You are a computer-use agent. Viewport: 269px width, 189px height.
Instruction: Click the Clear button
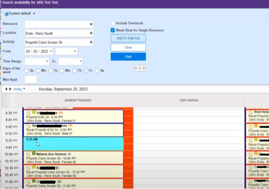click(x=129, y=47)
